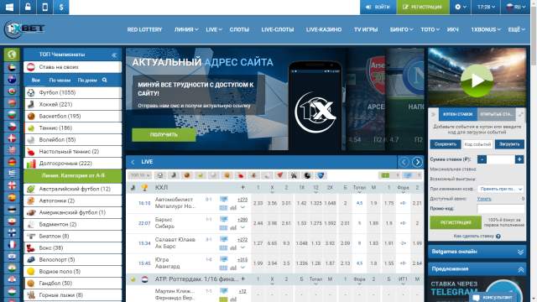Select the green globe icon in sidebar
The height and width of the screenshot is (302, 537).
12,55
